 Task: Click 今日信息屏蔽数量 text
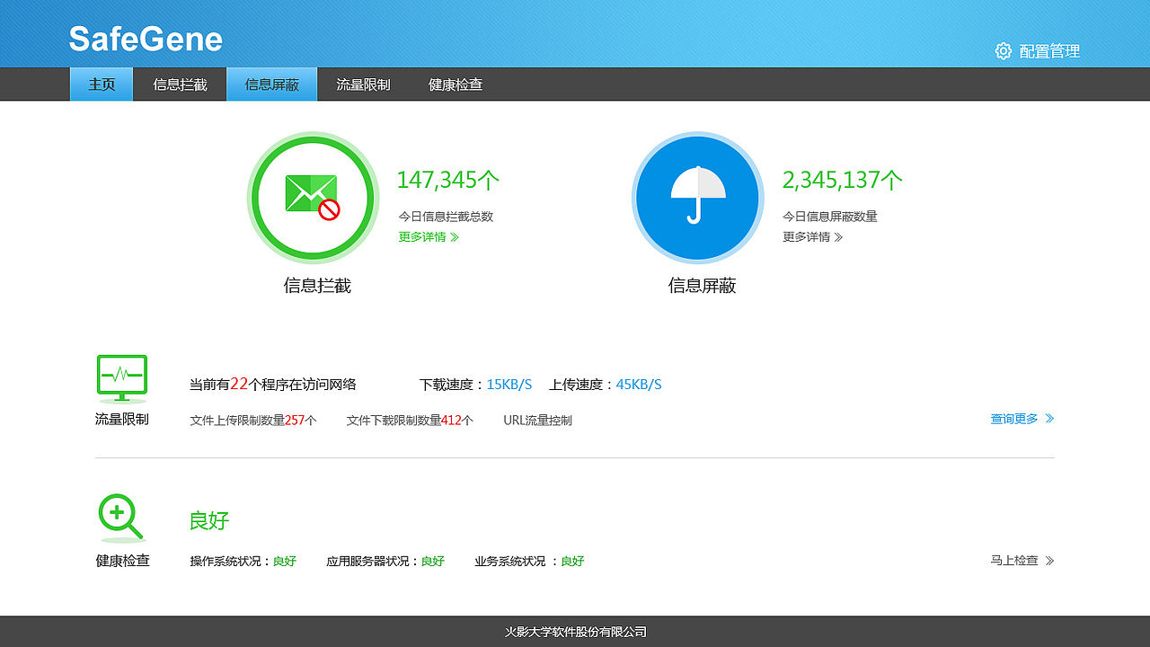830,217
